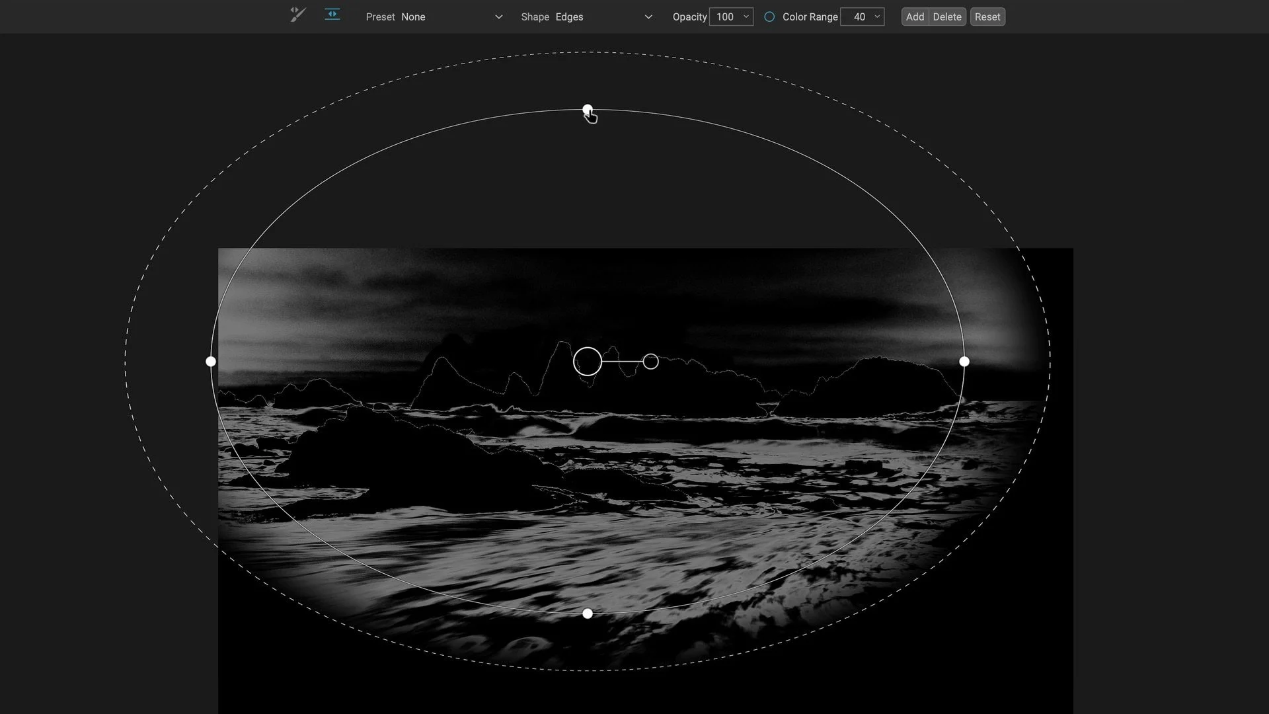Expand the Color Range value dropdown
The height and width of the screenshot is (714, 1269).
coord(876,17)
